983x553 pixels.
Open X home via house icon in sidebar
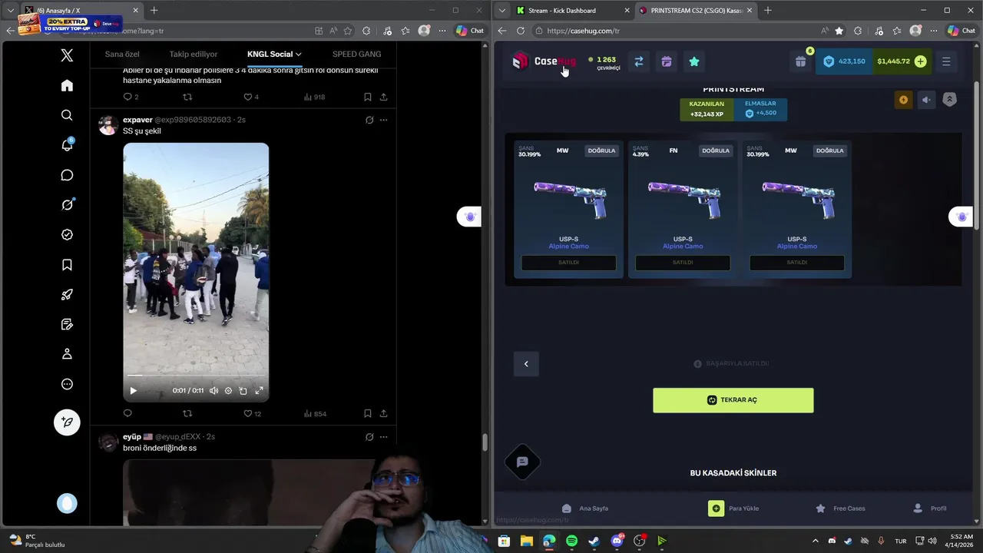click(67, 85)
